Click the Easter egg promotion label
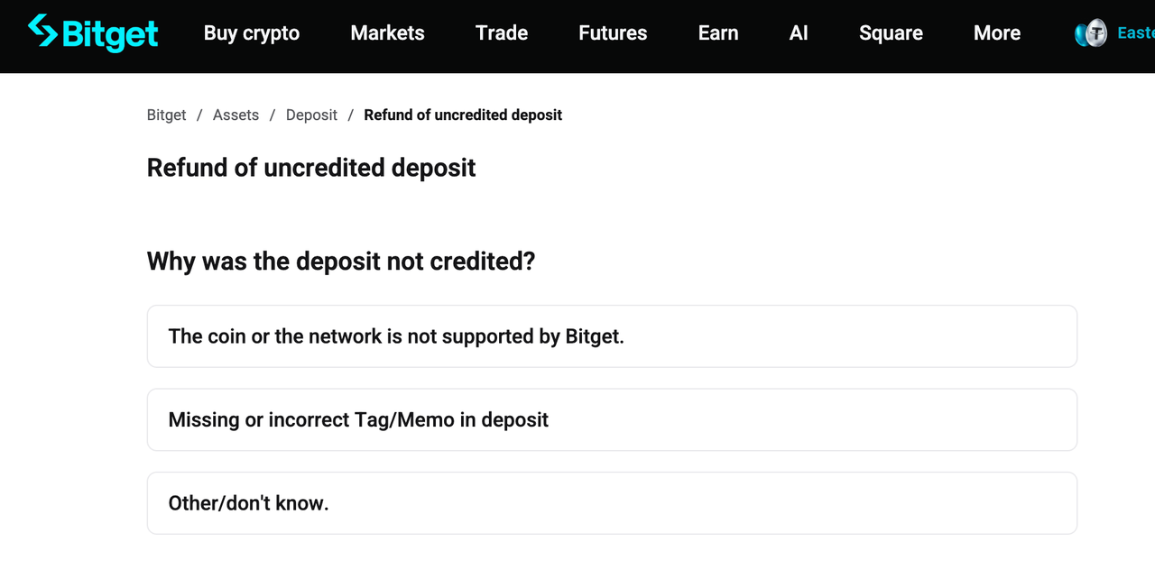Image resolution: width=1155 pixels, height=579 pixels. tap(1135, 32)
